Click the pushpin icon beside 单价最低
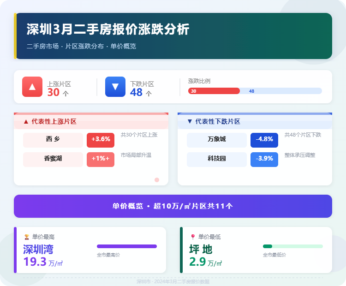The image size is (346, 286). pyautogui.click(x=193, y=237)
